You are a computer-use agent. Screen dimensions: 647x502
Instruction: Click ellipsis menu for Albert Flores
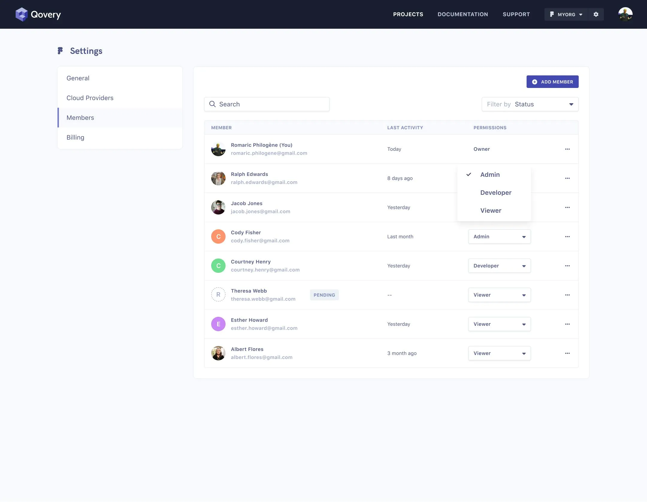tap(567, 353)
